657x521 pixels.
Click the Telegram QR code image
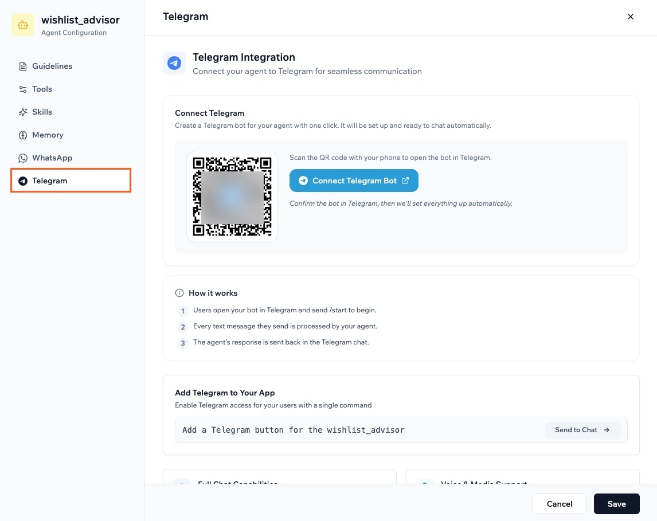(232, 196)
